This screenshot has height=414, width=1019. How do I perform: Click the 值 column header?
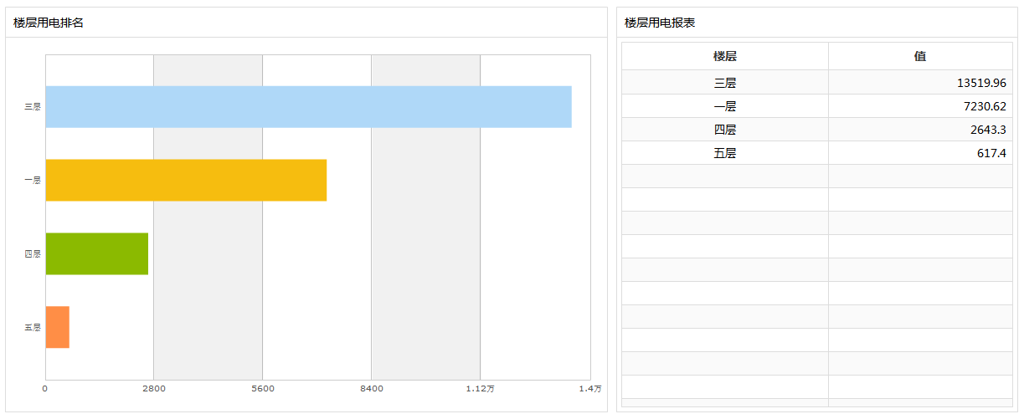point(920,56)
